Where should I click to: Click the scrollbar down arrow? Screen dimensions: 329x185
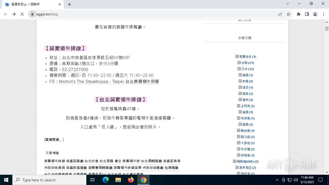[327, 172]
